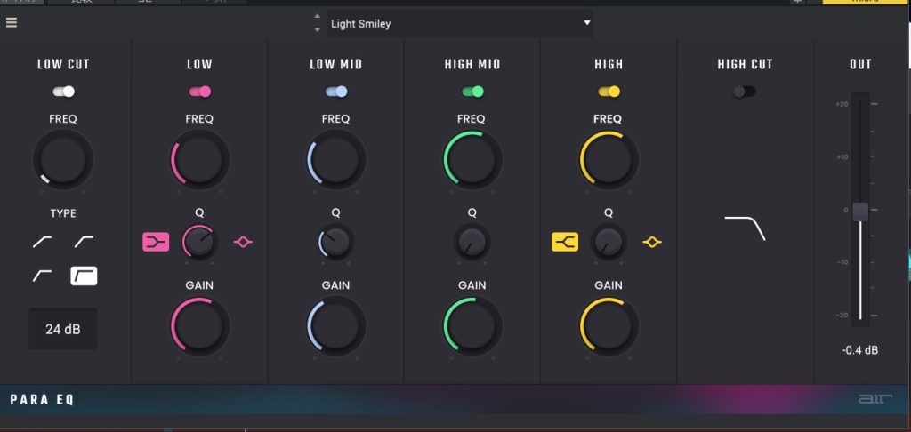
Task: Step to the next preset with down arrow
Action: (x=318, y=30)
